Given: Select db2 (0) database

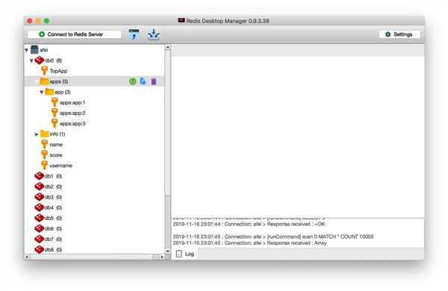Looking at the screenshot, I should (53, 187).
